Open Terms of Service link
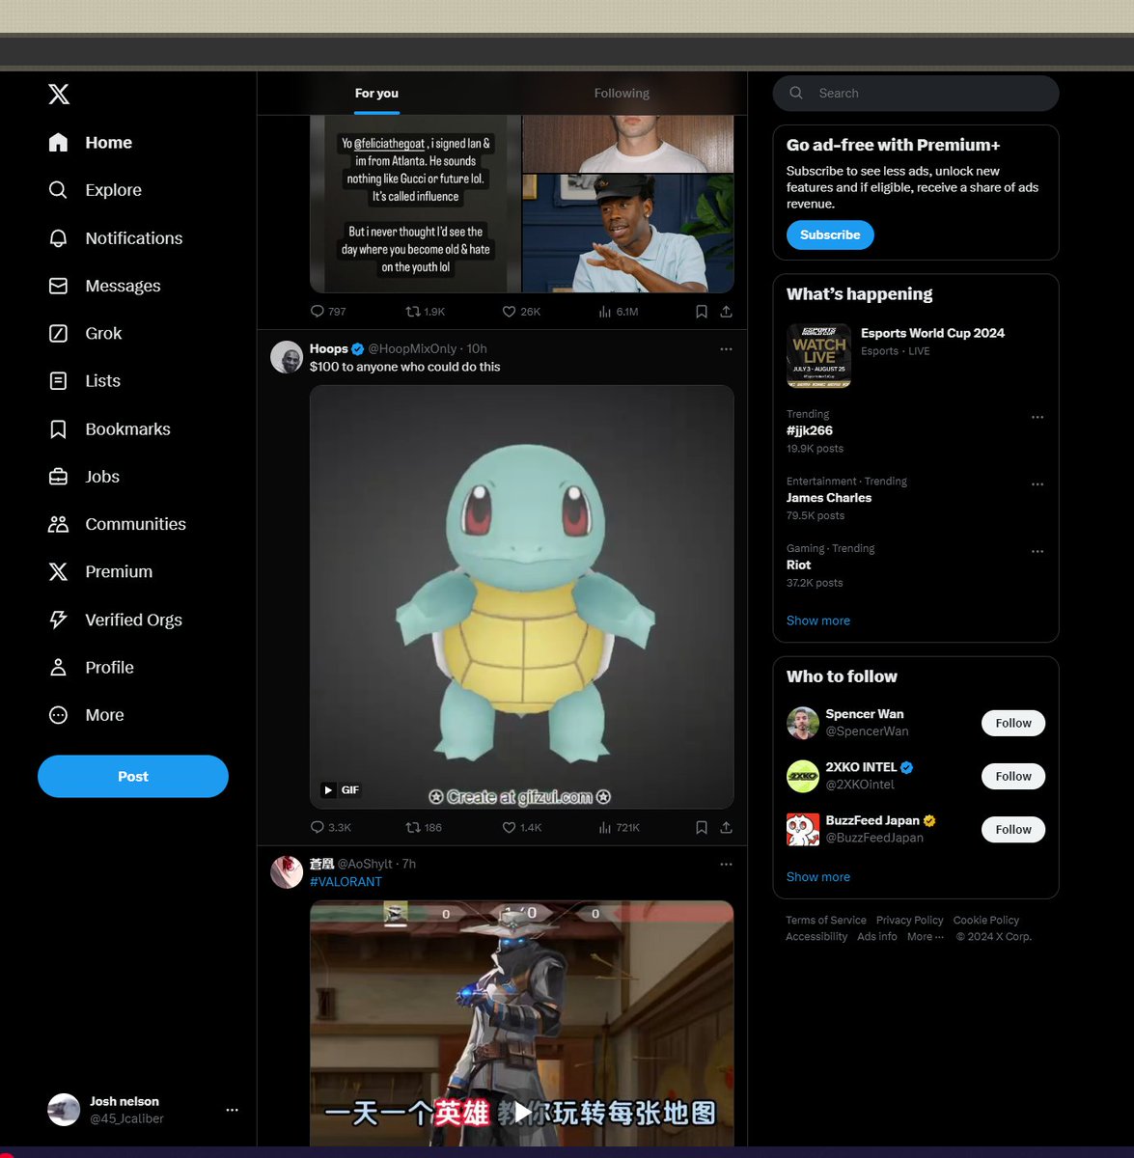This screenshot has height=1158, width=1134. click(x=826, y=921)
